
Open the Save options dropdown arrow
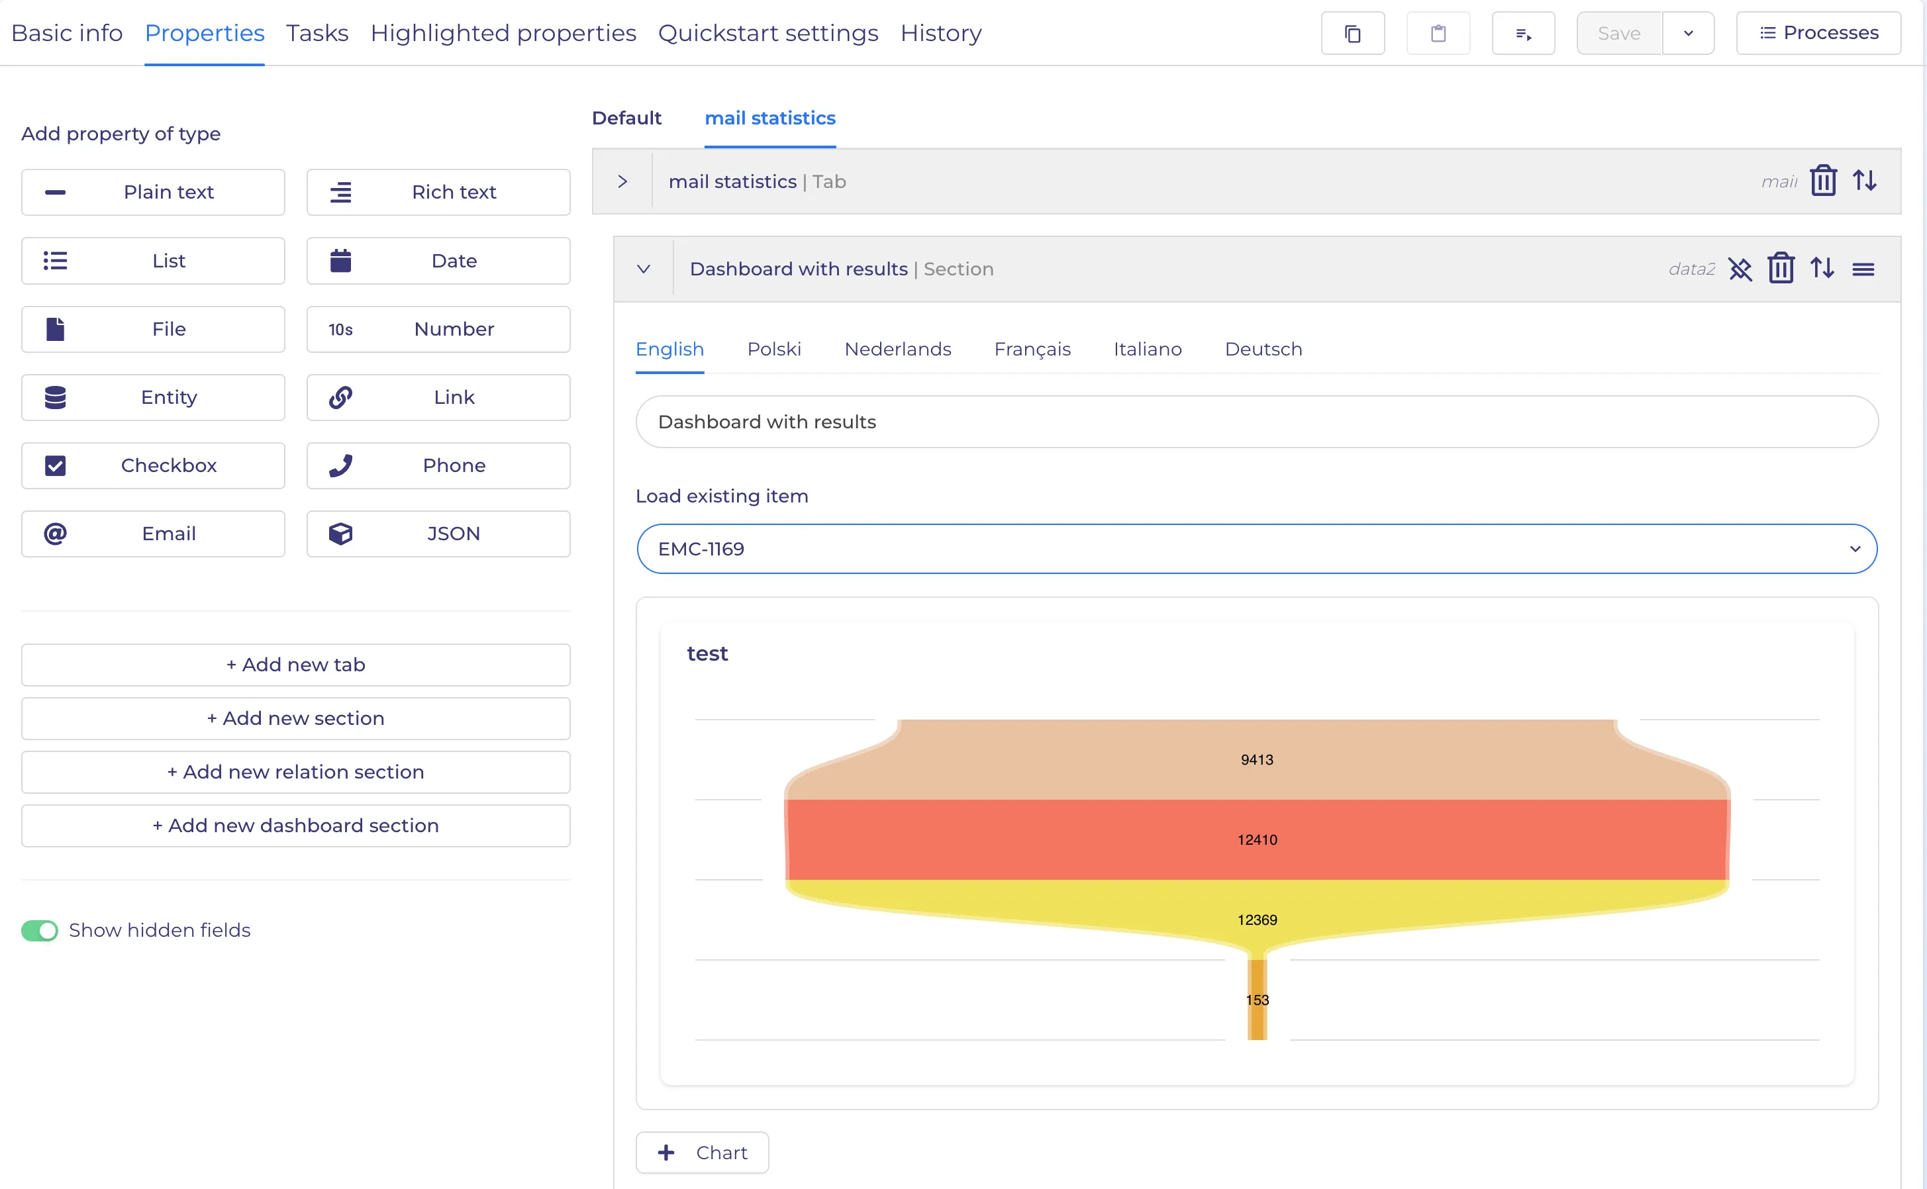tap(1688, 33)
